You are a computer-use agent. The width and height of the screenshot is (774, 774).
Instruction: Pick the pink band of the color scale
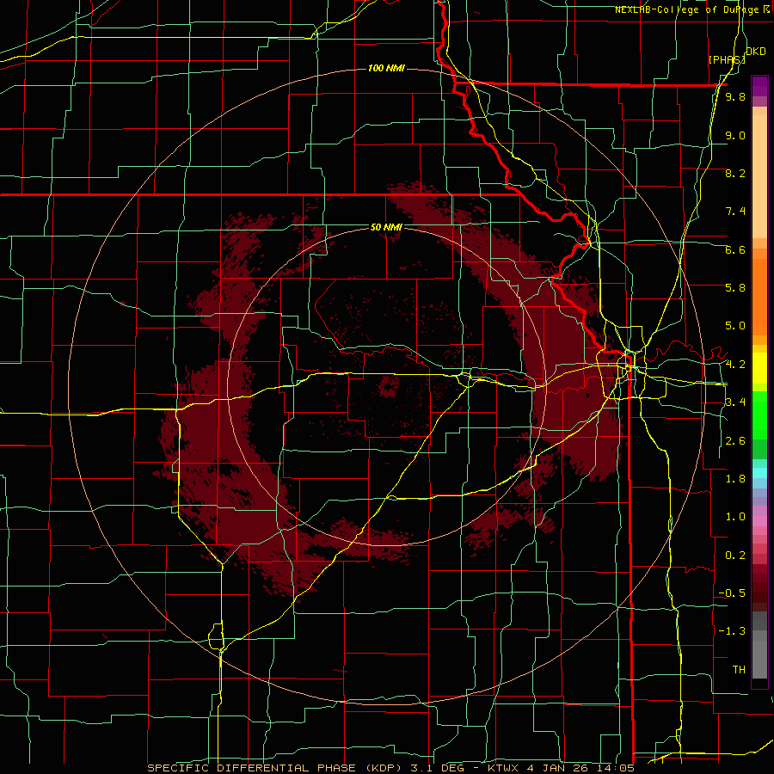(759, 521)
